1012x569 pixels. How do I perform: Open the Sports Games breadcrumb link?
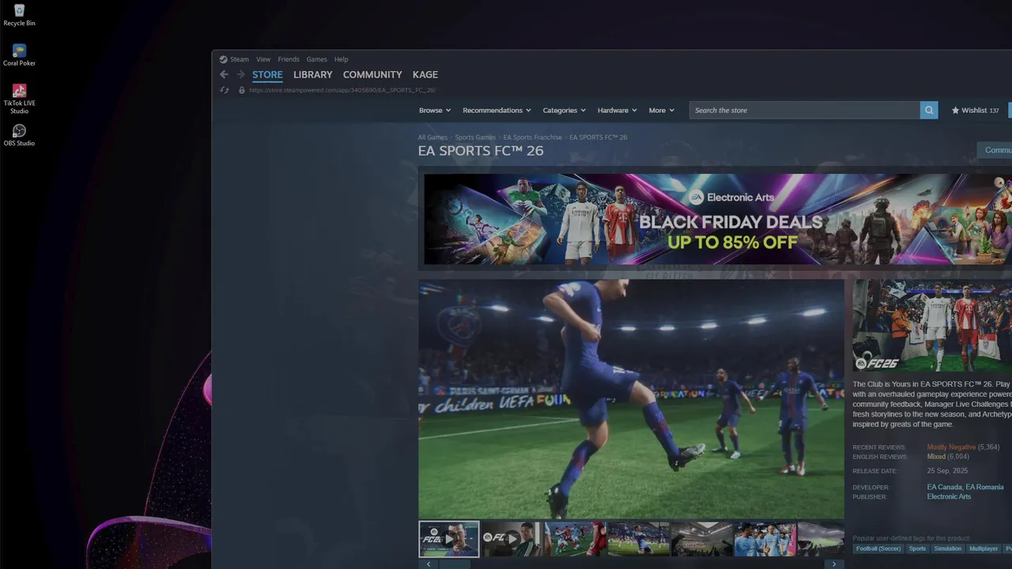pyautogui.click(x=475, y=138)
